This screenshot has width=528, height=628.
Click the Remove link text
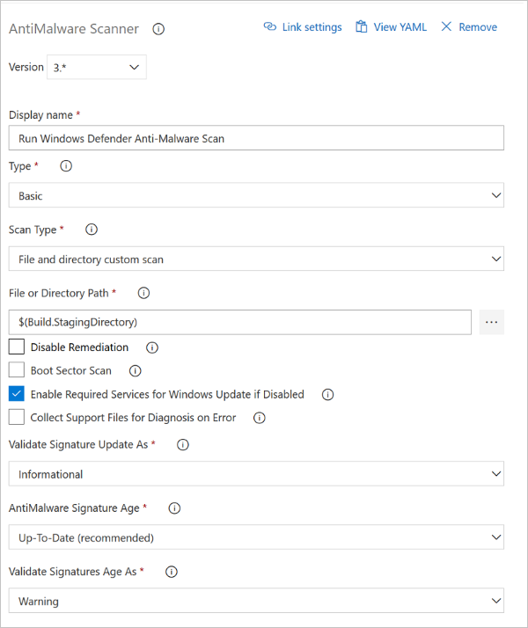[x=478, y=27]
